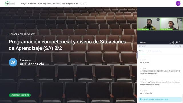
Task: Click the chat bubble icon in video panel bar
Action: (170, 43)
